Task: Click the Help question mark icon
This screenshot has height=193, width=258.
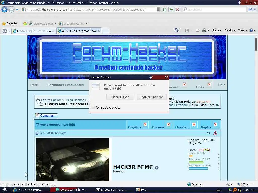Action: [251, 30]
